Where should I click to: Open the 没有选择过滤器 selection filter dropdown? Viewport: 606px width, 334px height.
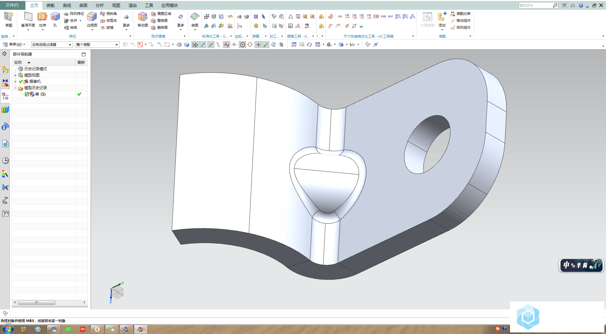pos(52,45)
